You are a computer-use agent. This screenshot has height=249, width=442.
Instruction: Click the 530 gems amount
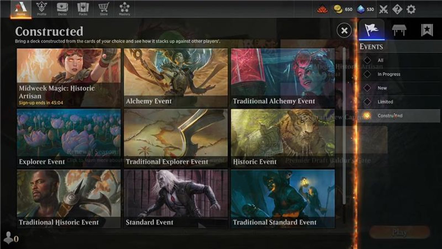pos(370,9)
